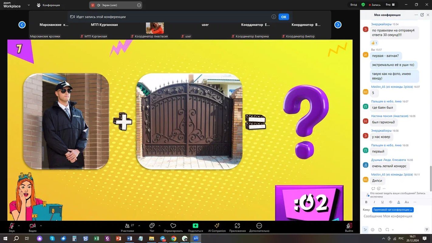Leave meeting with Выйти button
Image resolution: width=432 pixels, height=243 pixels.
(349, 227)
